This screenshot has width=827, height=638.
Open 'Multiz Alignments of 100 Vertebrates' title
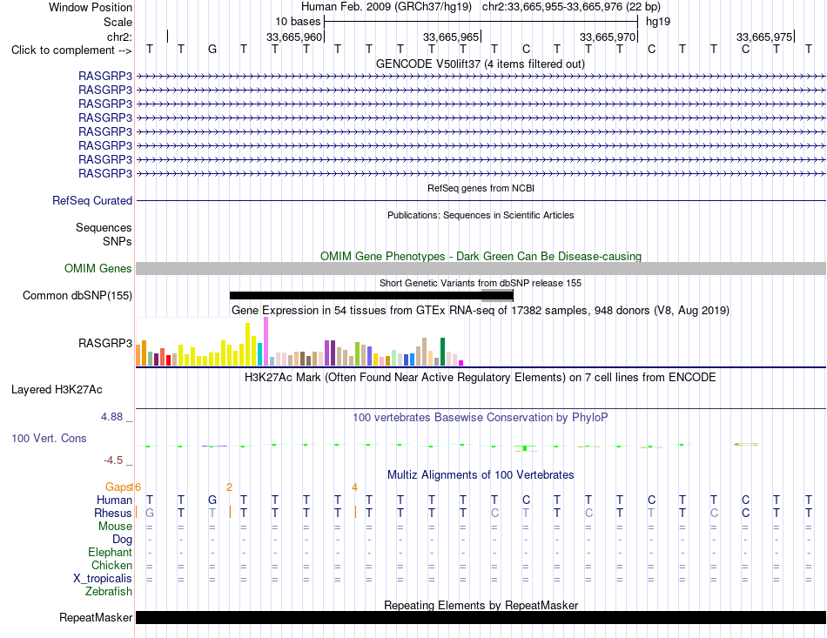(481, 474)
